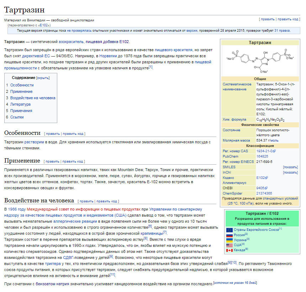Screen dimensions: 306x292
Task: Open the 'крапивницы' link
Action: [x=152, y=234]
